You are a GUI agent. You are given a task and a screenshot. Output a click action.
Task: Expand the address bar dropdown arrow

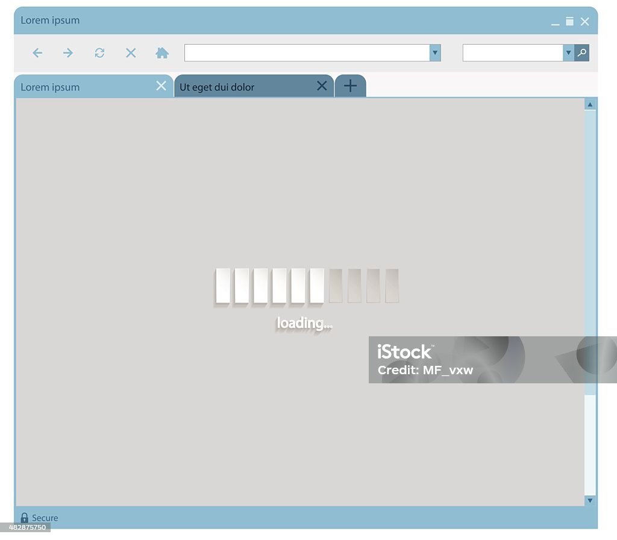click(435, 53)
